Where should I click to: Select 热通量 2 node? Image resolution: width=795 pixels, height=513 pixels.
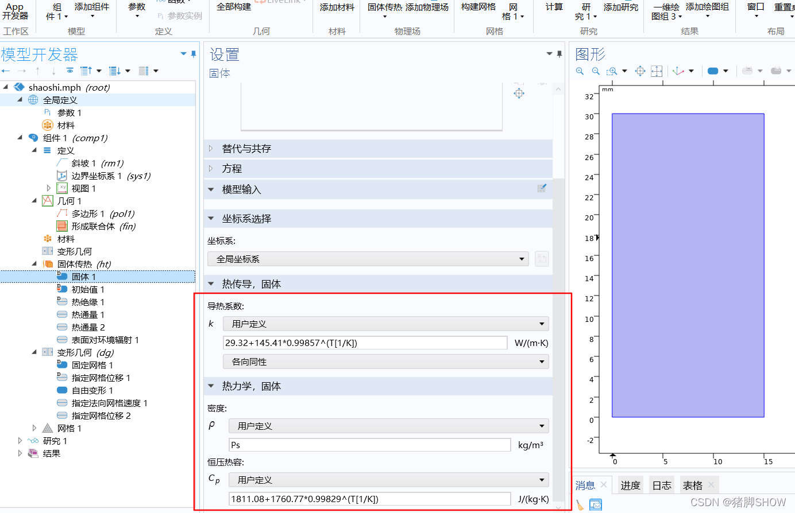(88, 327)
